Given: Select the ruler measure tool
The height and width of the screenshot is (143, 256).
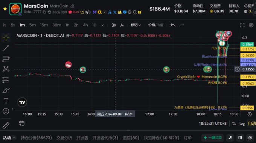Looking at the screenshot, I should pyautogui.click(x=6, y=125).
